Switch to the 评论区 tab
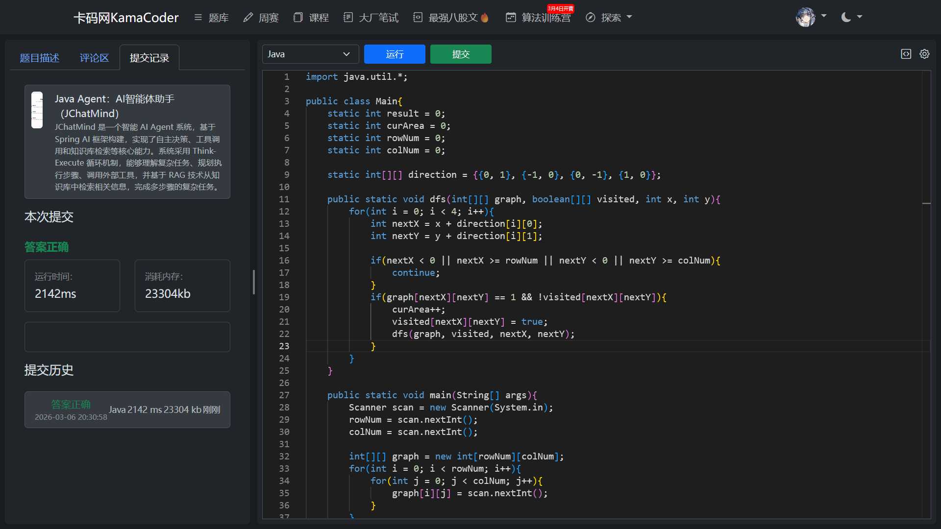This screenshot has width=941, height=529. [x=94, y=58]
